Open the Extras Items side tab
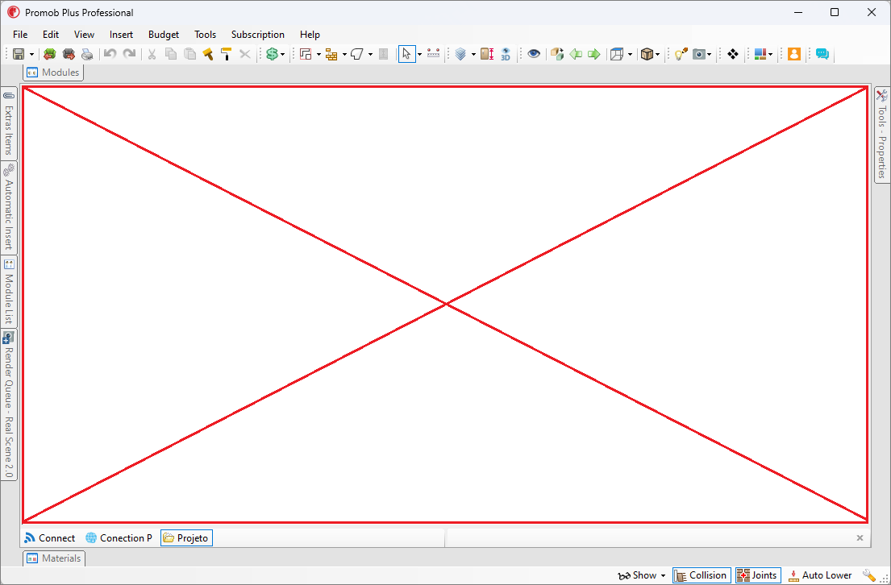 coord(9,123)
